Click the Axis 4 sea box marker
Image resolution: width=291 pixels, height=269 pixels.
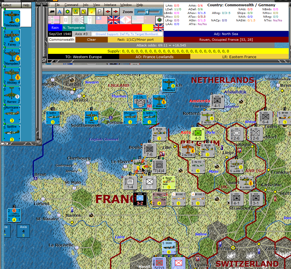tap(23, 231)
